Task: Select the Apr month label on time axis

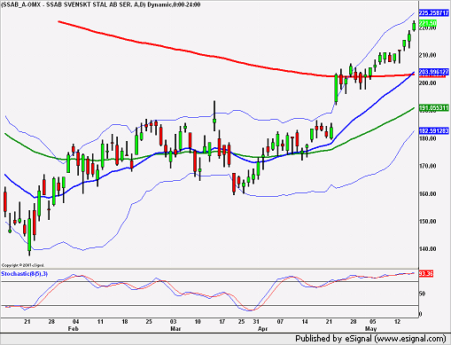Action: click(x=262, y=328)
